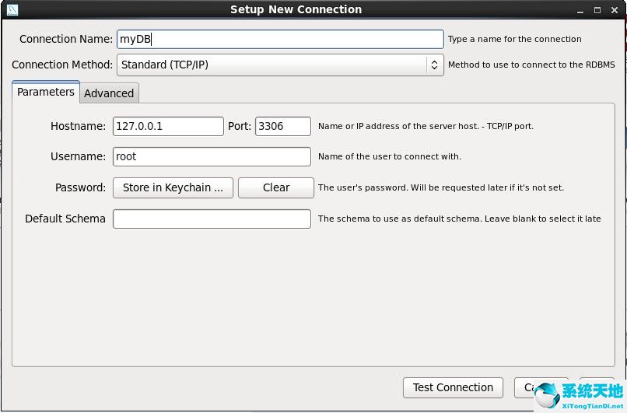Click the 'Name of the user to connect with' text
Viewport: 627px width, 413px height.
tap(390, 157)
